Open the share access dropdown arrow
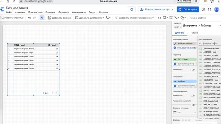Screen dimensions: 221x124 pos(173,9)
